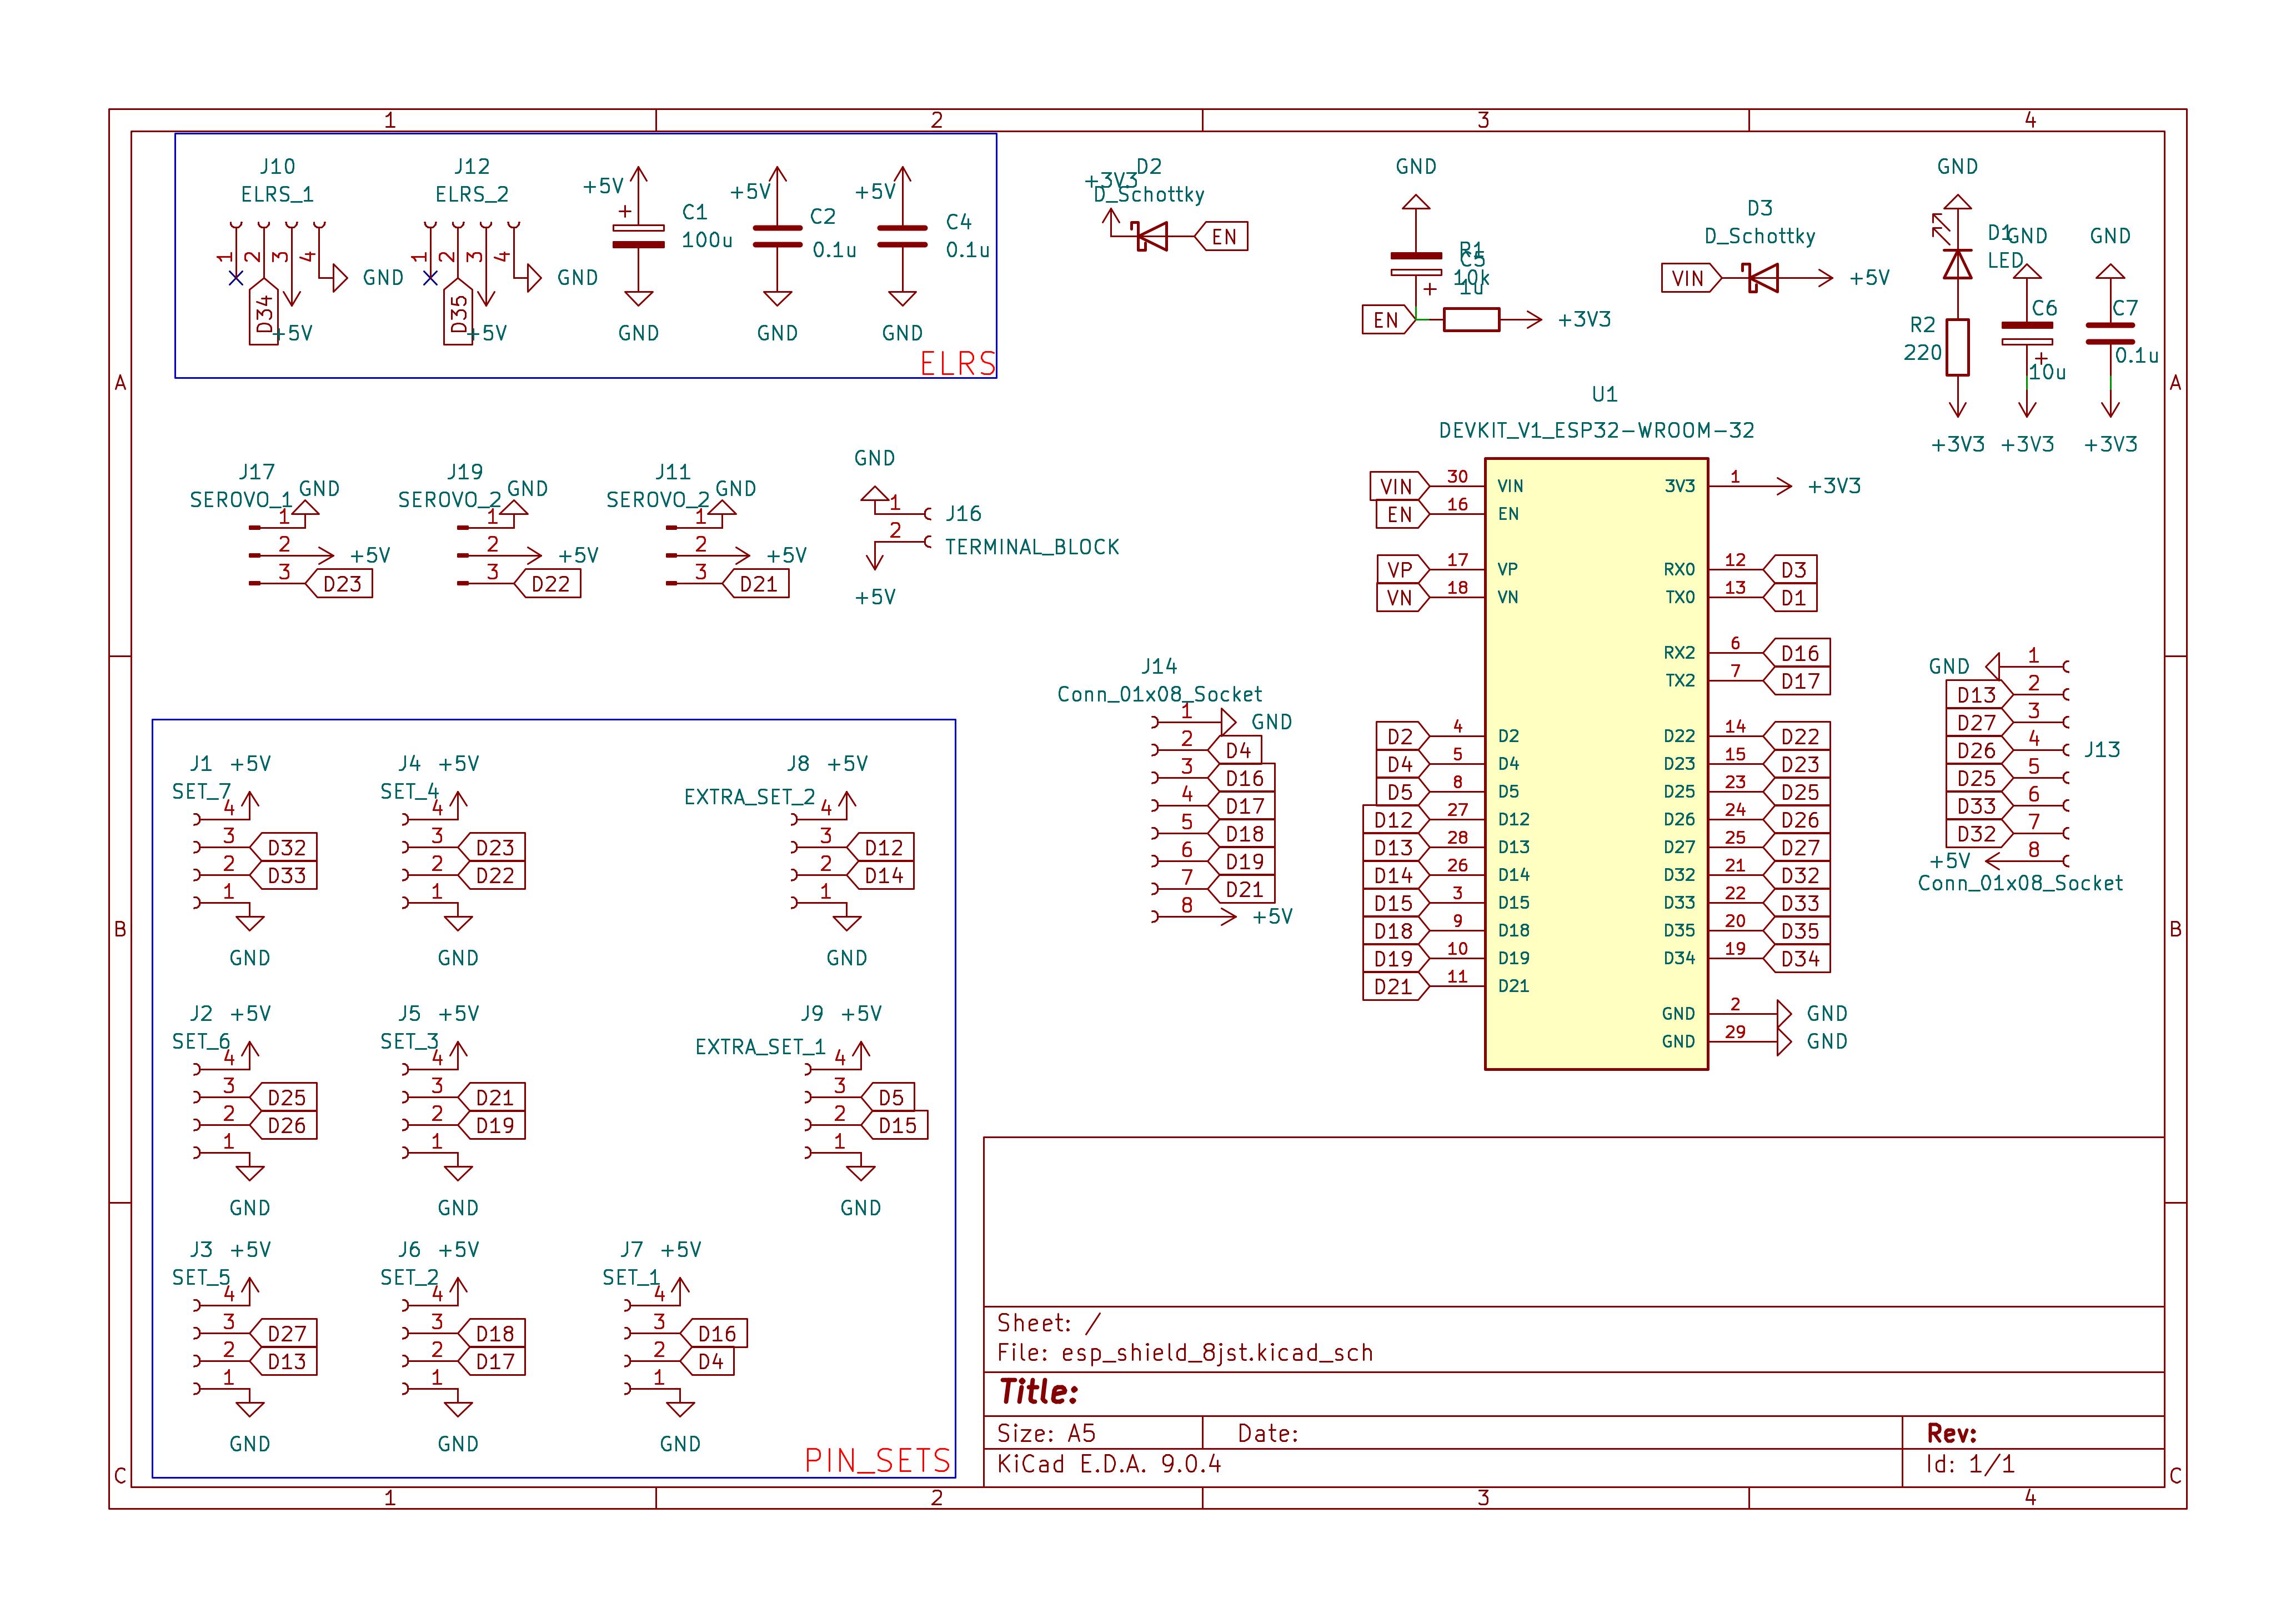Click the D23 label on SEROVO_1 connector
The height and width of the screenshot is (1618, 2296).
340,584
